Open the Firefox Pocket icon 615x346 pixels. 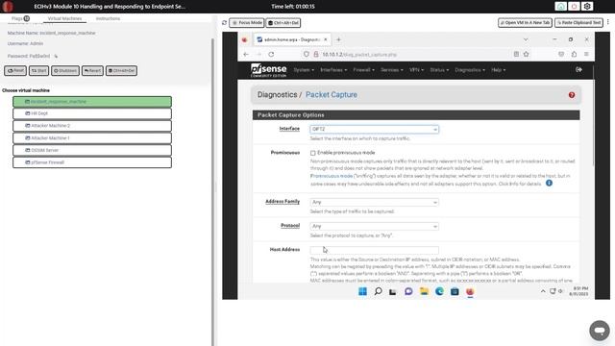(x=561, y=54)
